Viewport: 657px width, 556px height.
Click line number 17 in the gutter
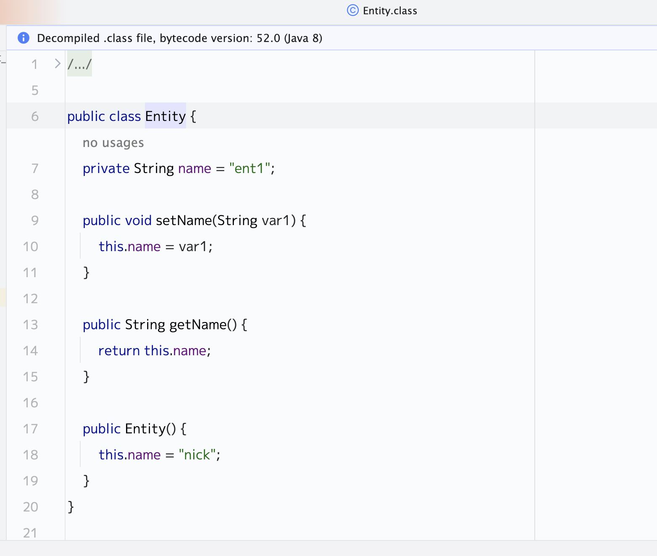[x=31, y=429]
